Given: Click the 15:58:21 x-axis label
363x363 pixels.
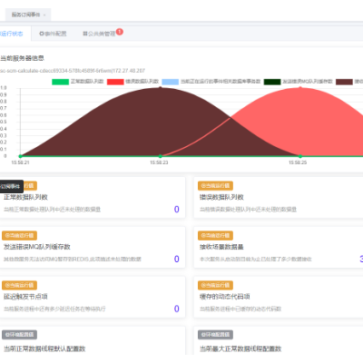Looking at the screenshot, I should point(20,162).
